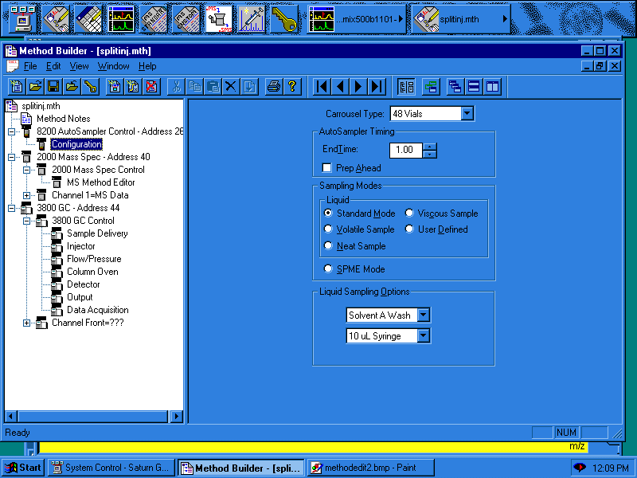Print the method with printer icon
Image resolution: width=637 pixels, height=478 pixels.
coord(274,87)
